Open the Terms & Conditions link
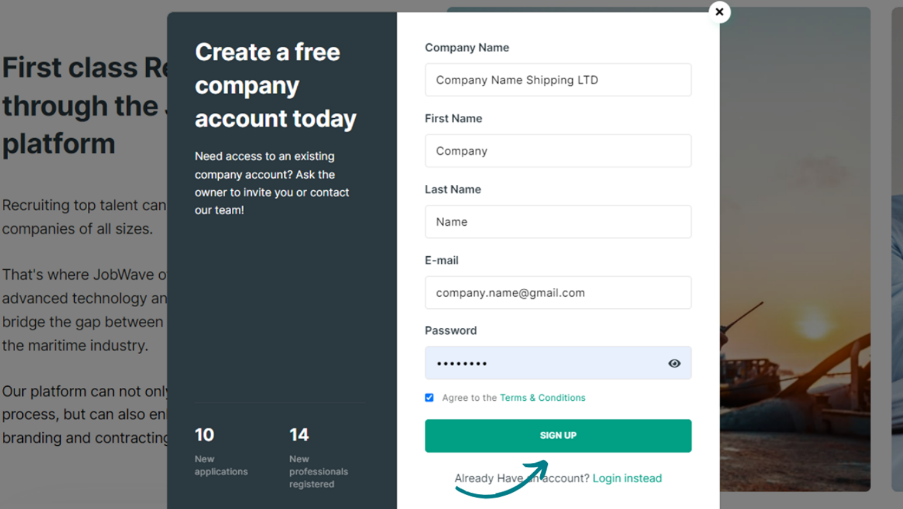Image resolution: width=903 pixels, height=509 pixels. 543,397
